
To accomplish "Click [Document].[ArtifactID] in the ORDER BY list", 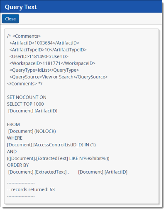I will pyautogui.click(x=103, y=172).
